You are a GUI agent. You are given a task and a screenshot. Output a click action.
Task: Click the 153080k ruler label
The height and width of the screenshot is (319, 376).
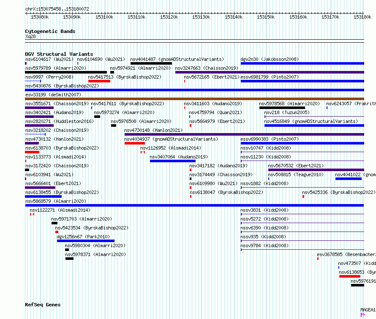(x=40, y=17)
